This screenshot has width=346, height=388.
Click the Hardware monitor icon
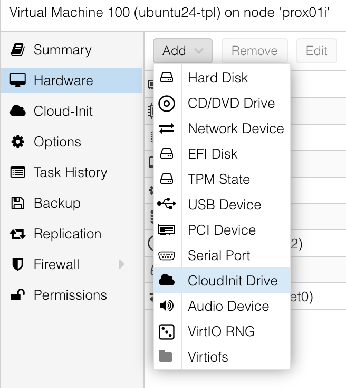[x=18, y=80]
